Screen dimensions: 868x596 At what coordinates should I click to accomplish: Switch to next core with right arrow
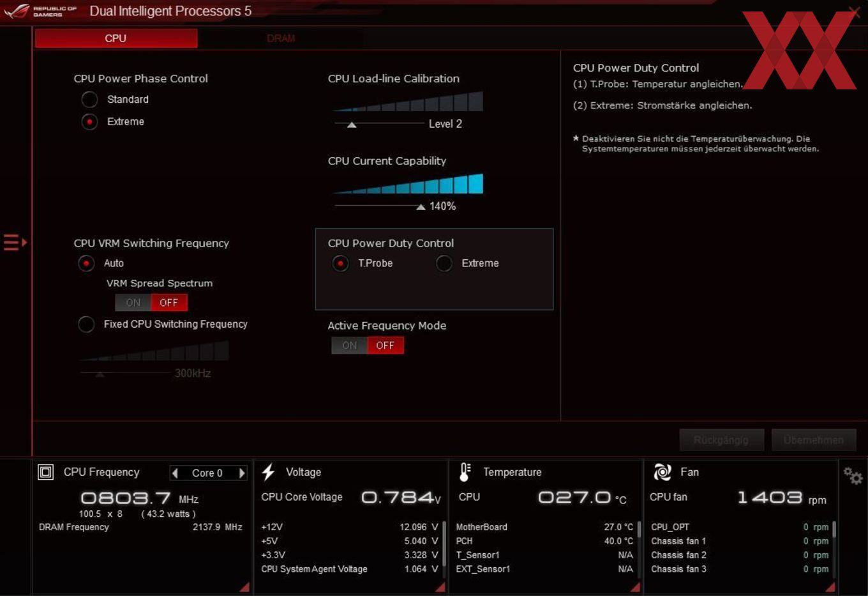[242, 473]
